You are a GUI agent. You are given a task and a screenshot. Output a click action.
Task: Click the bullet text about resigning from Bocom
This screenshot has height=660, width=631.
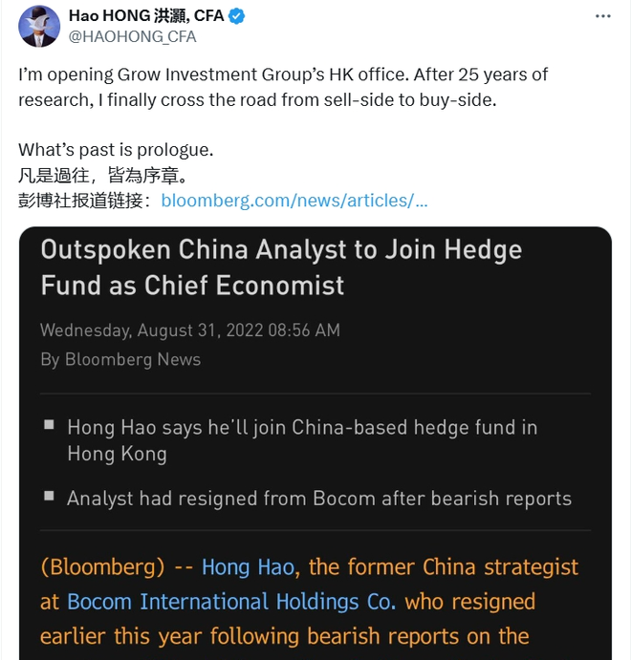(319, 498)
